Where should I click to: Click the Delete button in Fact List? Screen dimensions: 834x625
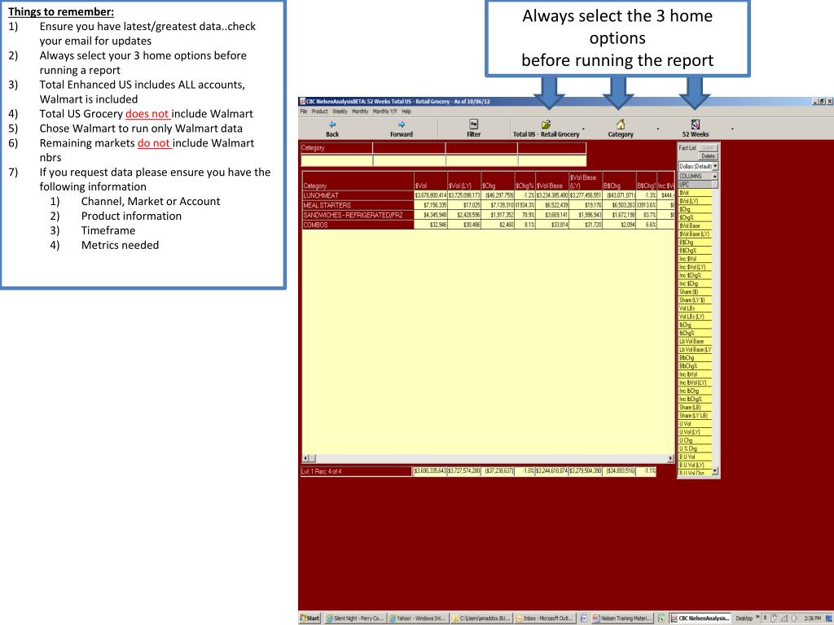tap(708, 156)
